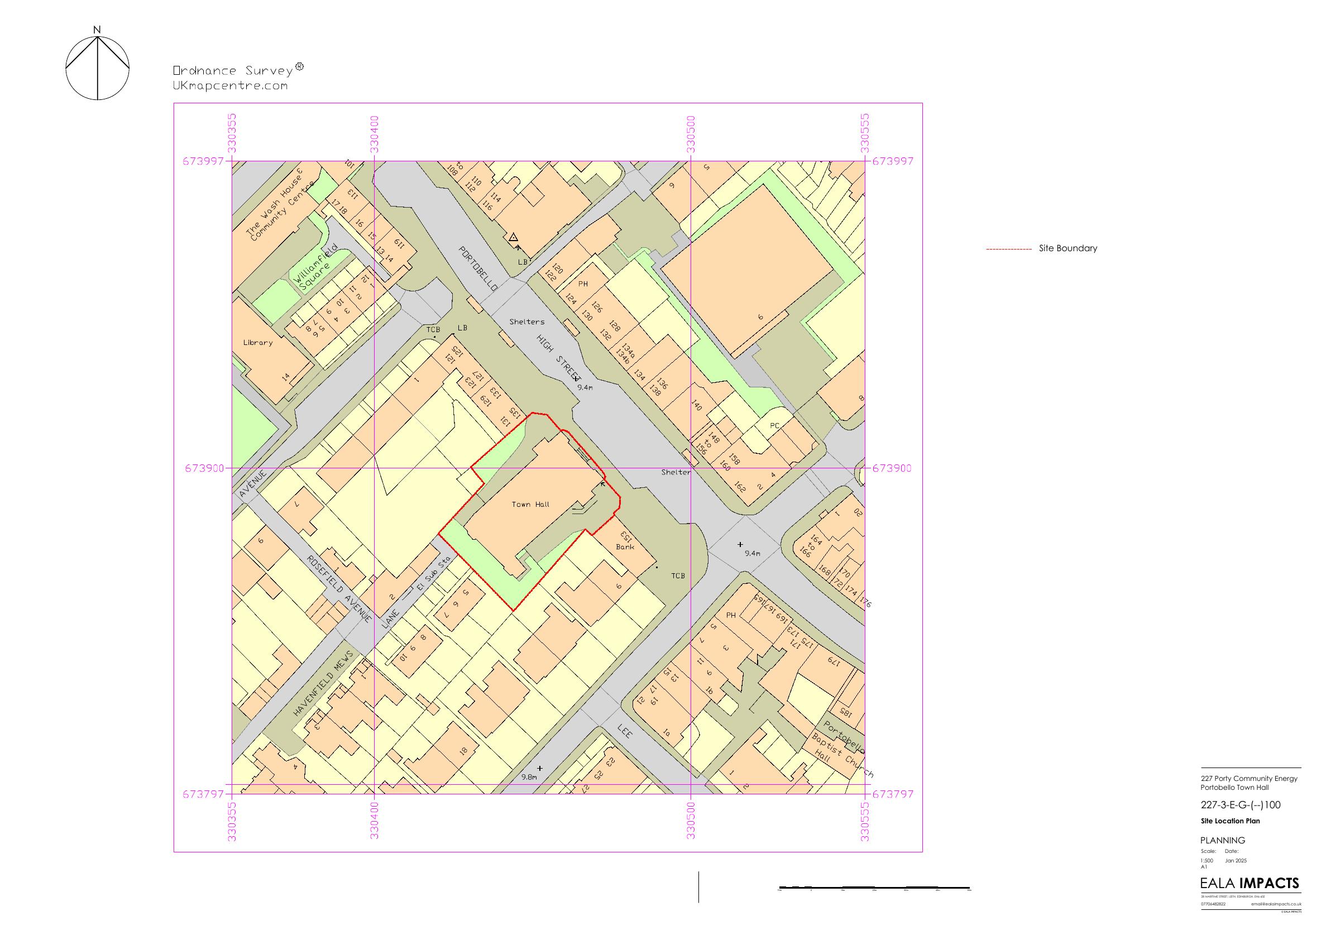Click the Library label on the map

click(257, 343)
